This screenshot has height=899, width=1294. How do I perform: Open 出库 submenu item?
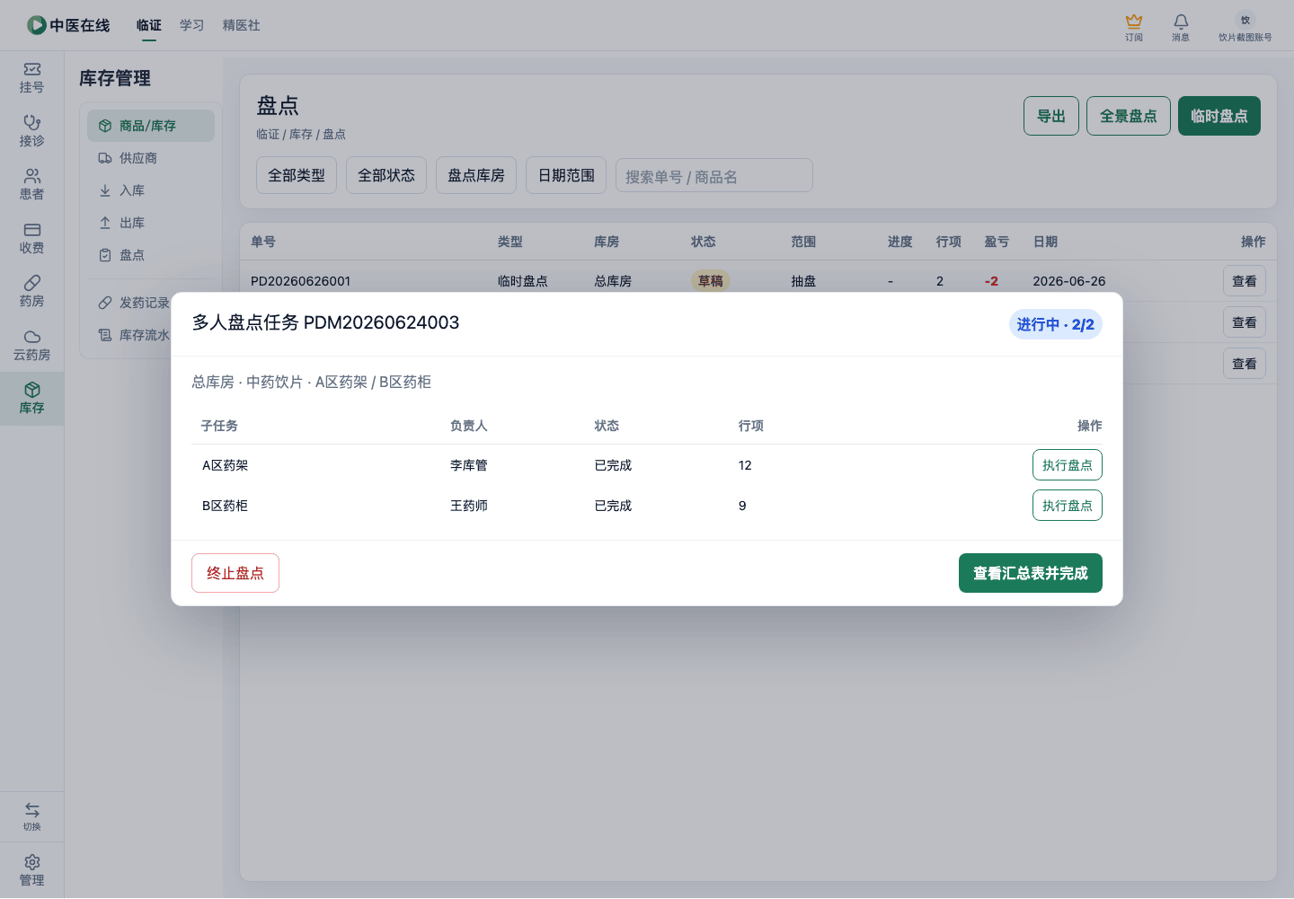(x=151, y=223)
